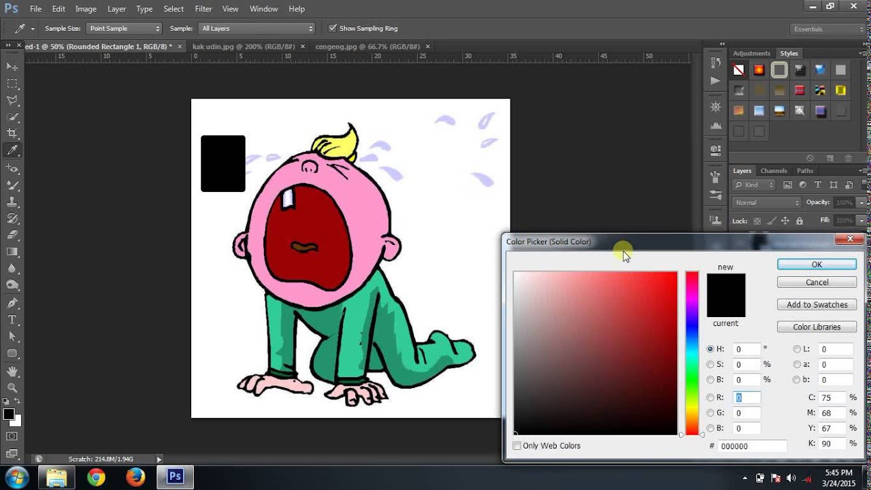The height and width of the screenshot is (490, 871).
Task: Open the collapsed History panel icon
Action: (715, 63)
